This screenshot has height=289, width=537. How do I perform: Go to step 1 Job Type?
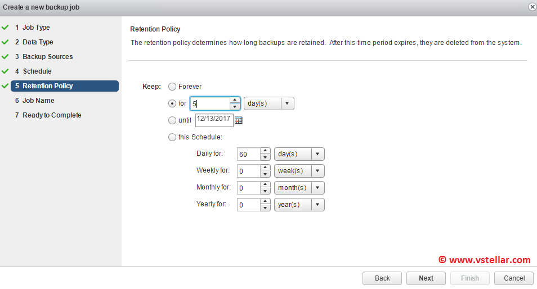click(33, 28)
